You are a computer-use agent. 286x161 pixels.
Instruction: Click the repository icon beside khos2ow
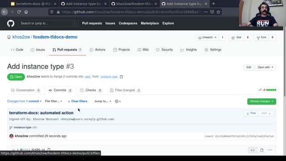click(x=9, y=37)
